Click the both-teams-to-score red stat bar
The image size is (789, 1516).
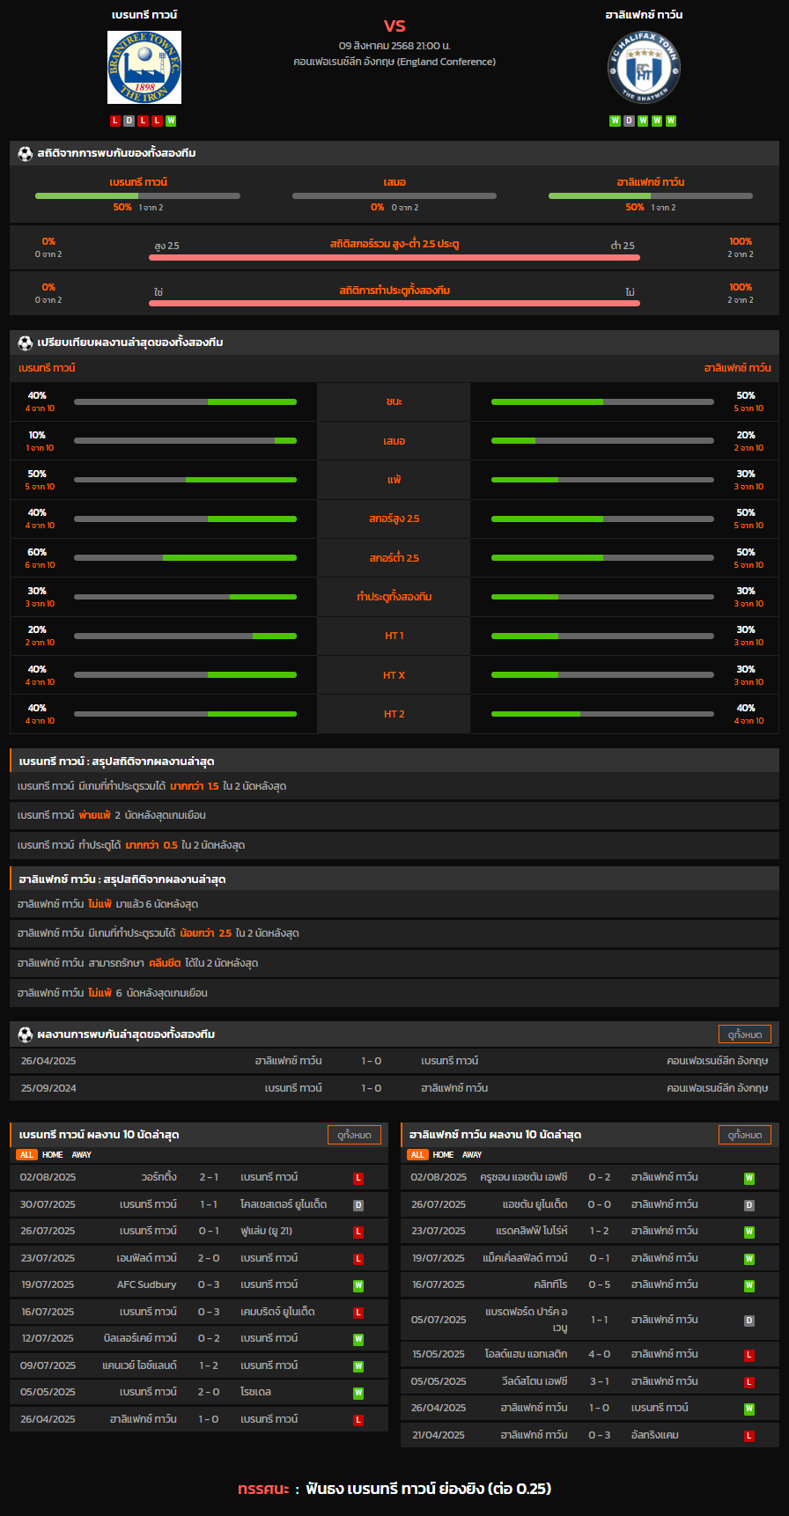click(x=394, y=303)
